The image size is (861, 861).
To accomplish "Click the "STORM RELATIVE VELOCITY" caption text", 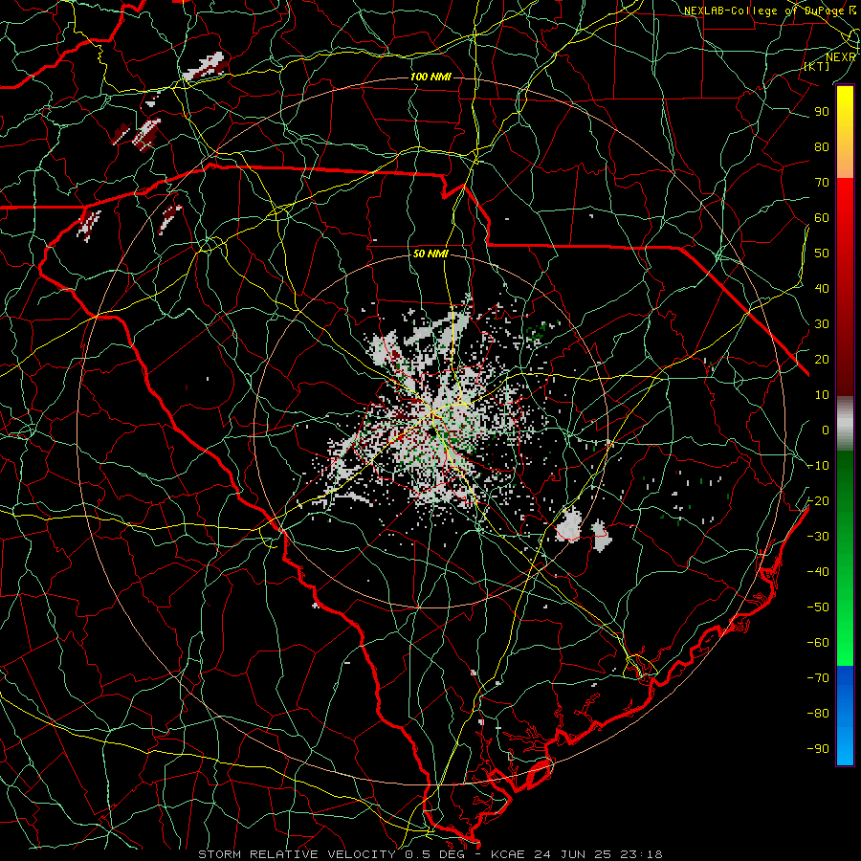I will 298,854.
